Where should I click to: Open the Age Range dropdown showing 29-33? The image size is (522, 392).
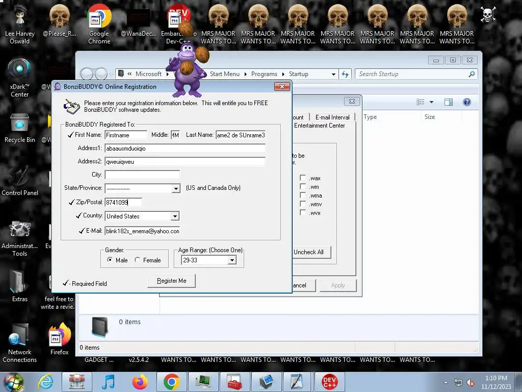[x=232, y=260]
